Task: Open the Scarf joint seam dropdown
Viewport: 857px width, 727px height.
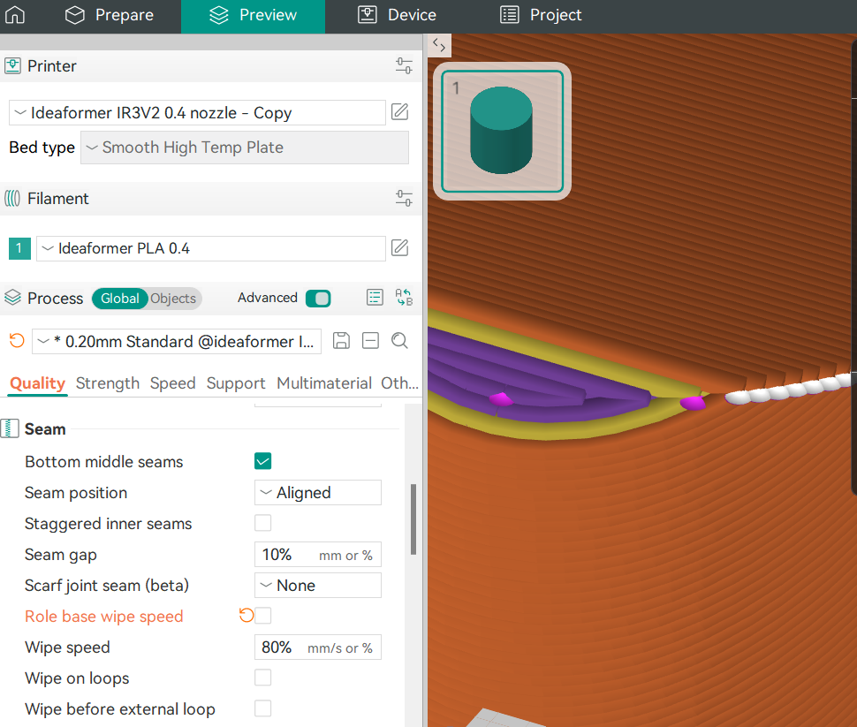Action: [x=317, y=586]
